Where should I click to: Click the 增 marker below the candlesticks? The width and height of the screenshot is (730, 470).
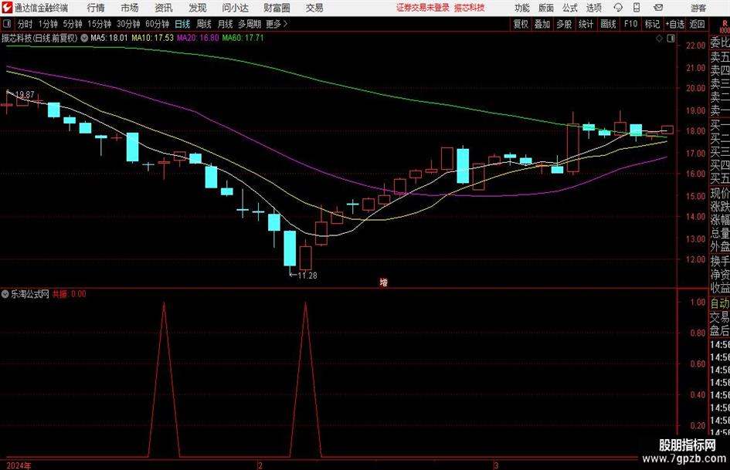point(384,282)
